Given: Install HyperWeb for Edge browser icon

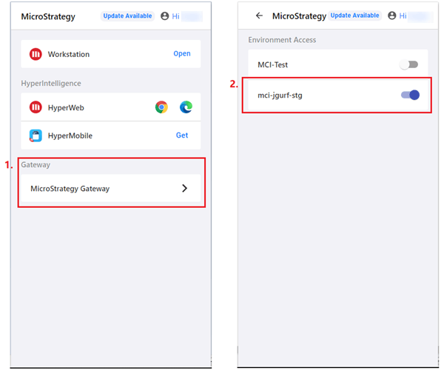Looking at the screenshot, I should (186, 107).
